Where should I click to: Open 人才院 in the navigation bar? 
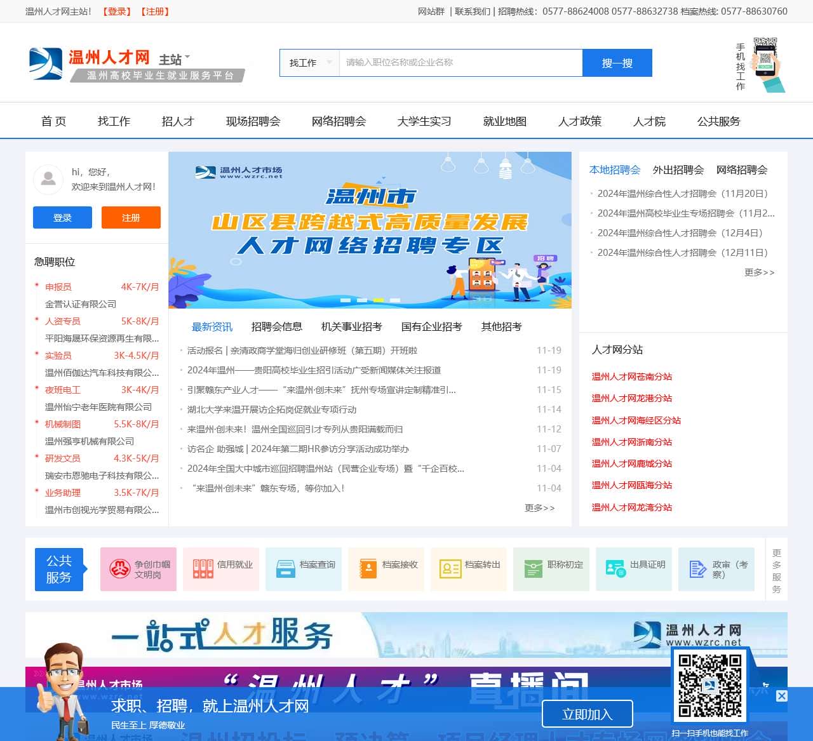tap(649, 121)
